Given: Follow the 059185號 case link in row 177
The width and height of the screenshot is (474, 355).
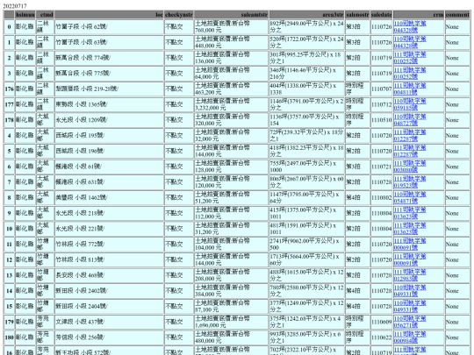Looking at the screenshot, I should (x=410, y=104).
